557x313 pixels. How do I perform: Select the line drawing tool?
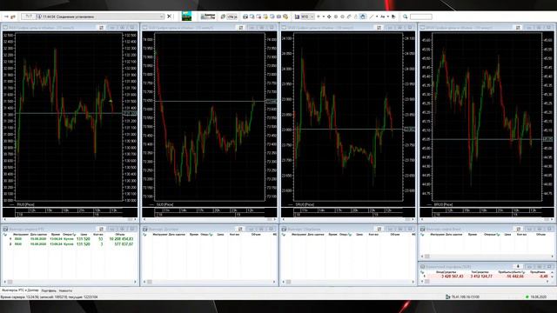pos(372,17)
